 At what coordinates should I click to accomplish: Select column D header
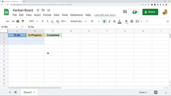tap(71, 31)
